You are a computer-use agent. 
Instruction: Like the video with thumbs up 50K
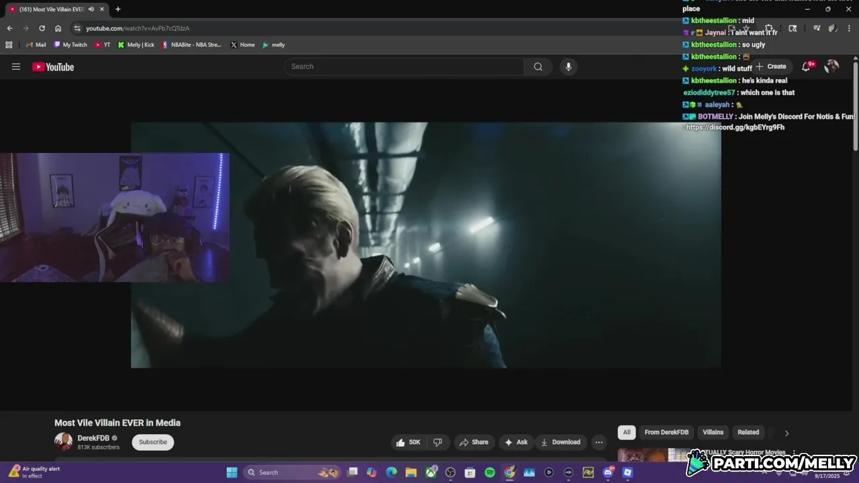[x=408, y=442]
